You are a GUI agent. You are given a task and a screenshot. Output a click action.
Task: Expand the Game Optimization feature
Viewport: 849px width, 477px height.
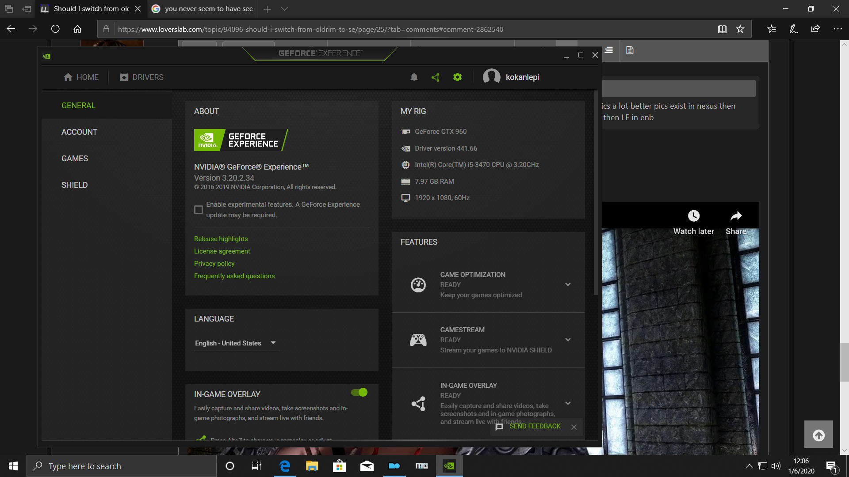[568, 284]
